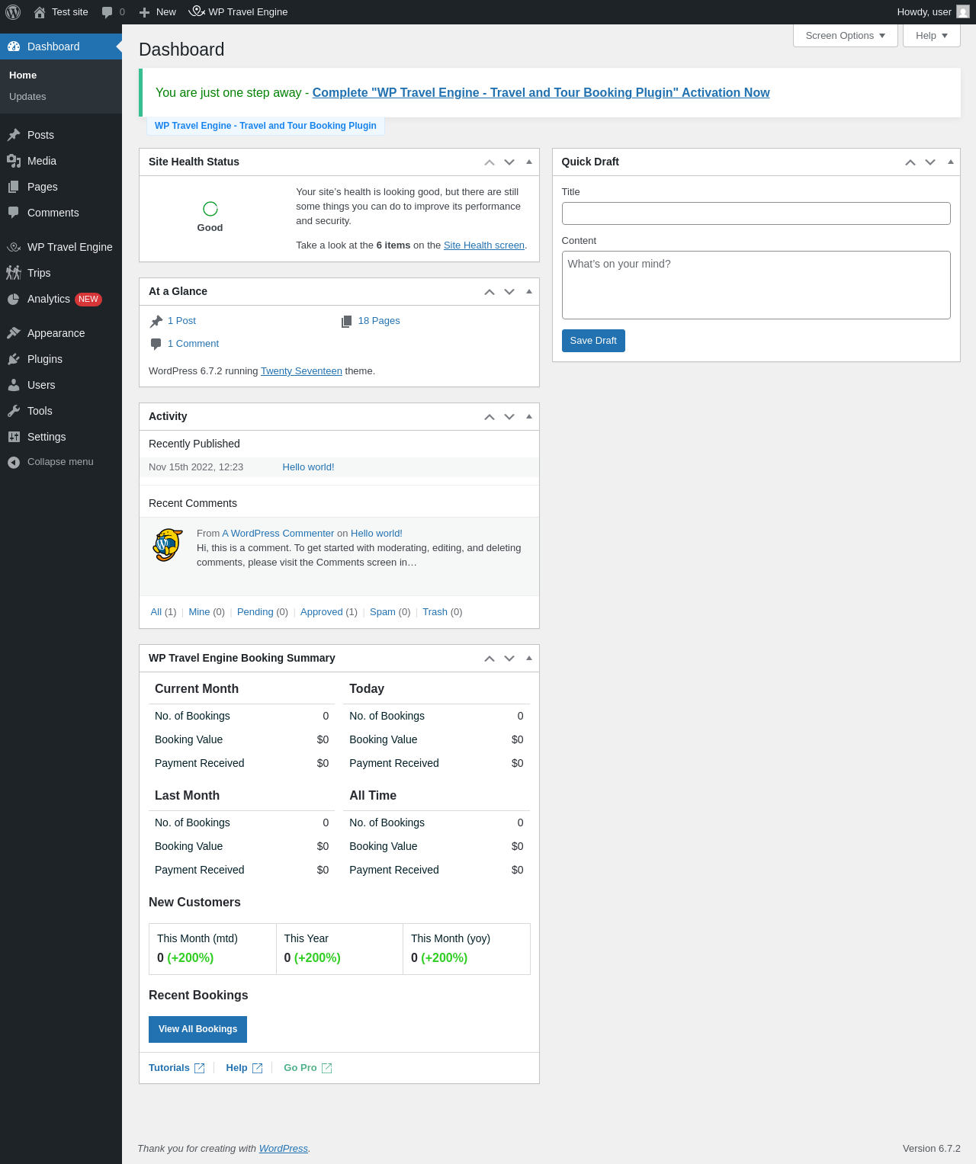
Task: Click the Tools wrench icon
Action: 14,411
